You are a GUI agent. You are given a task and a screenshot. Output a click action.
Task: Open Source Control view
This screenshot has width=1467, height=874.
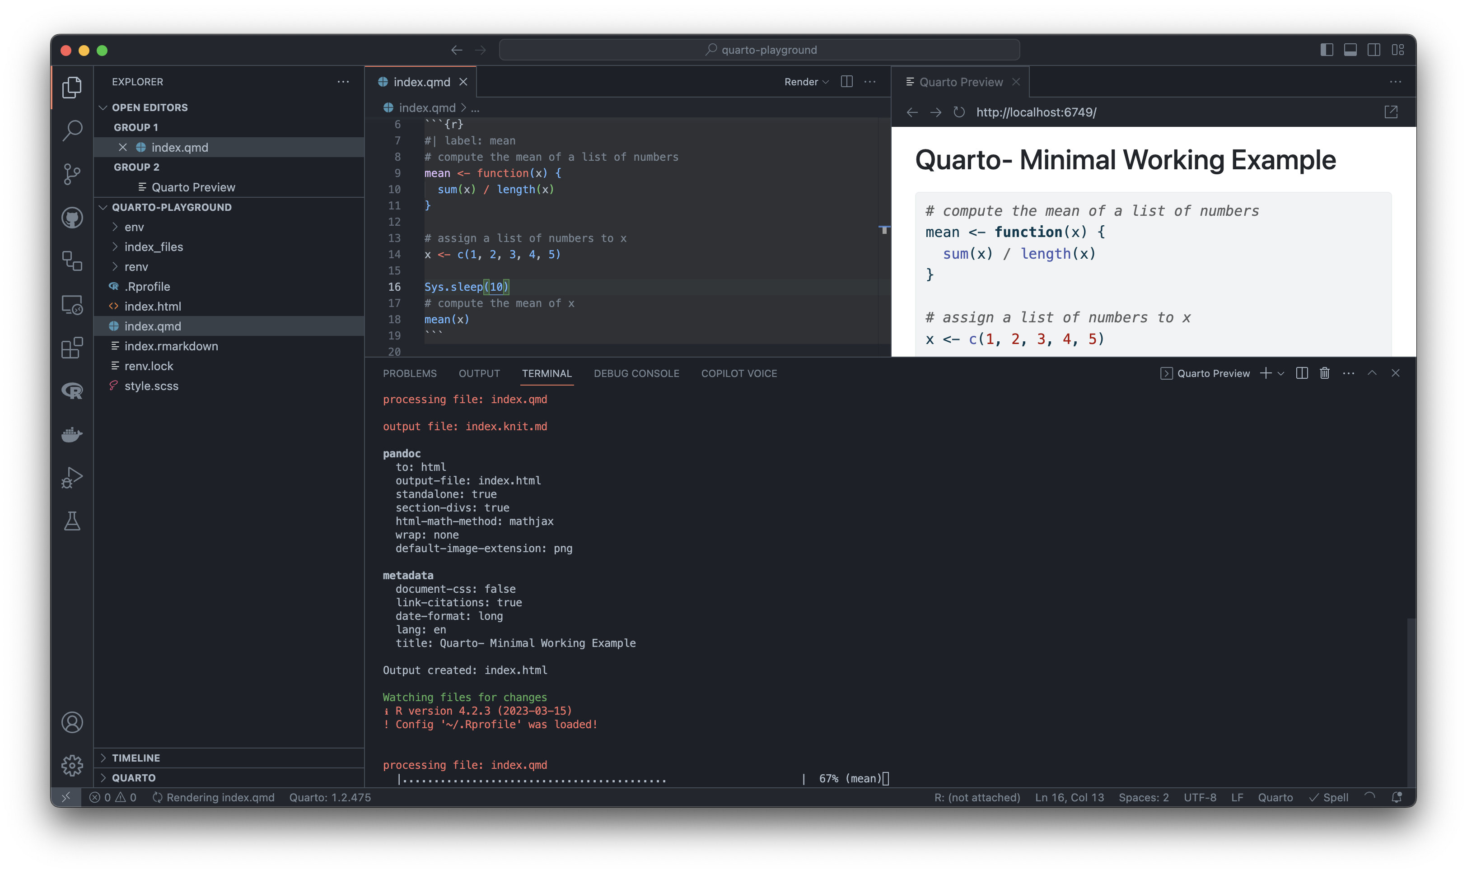point(72,174)
